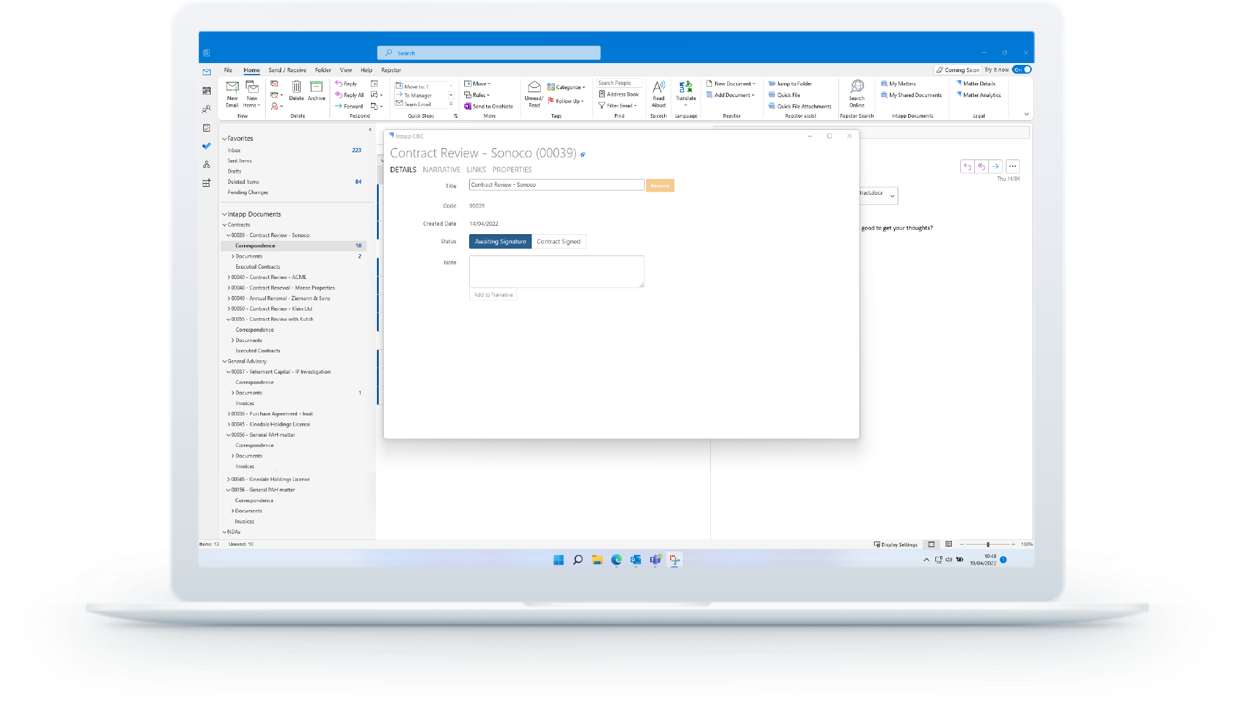The height and width of the screenshot is (709, 1234).
Task: Collapse the ribbon with the chevron
Action: 1026,114
